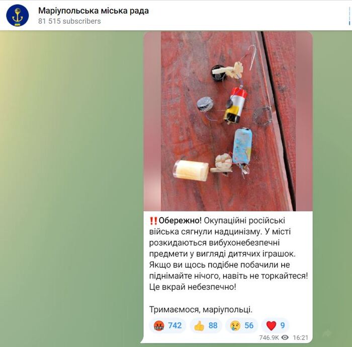Toggle the thumbs up reaction with 88
This screenshot has width=352, height=347.
pos(206,325)
